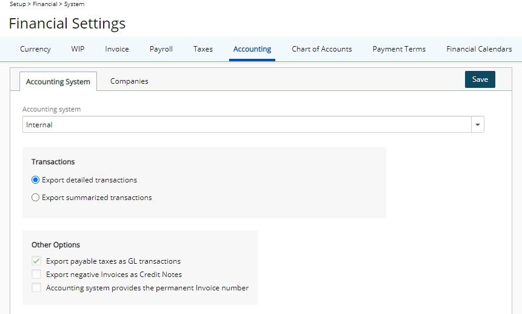522x314 pixels.
Task: Select Export detailed transactions radio button
Action: pyautogui.click(x=35, y=180)
